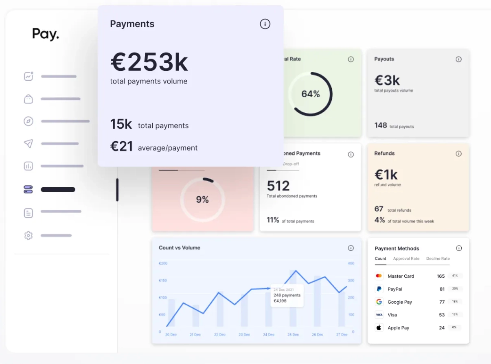Click the Count vs Volume info icon
Image resolution: width=491 pixels, height=364 pixels.
pyautogui.click(x=351, y=248)
